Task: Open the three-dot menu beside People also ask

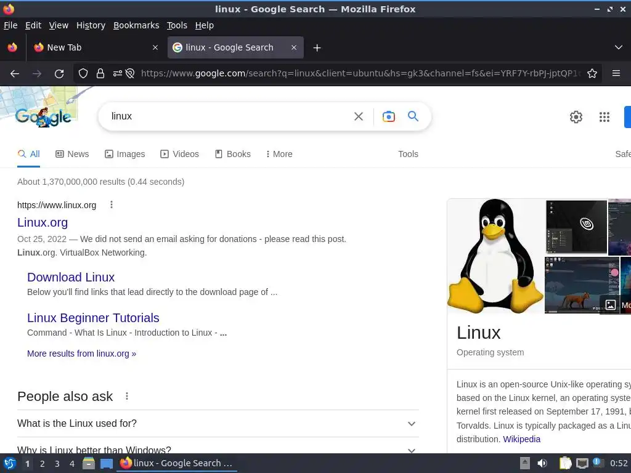Action: click(x=127, y=396)
